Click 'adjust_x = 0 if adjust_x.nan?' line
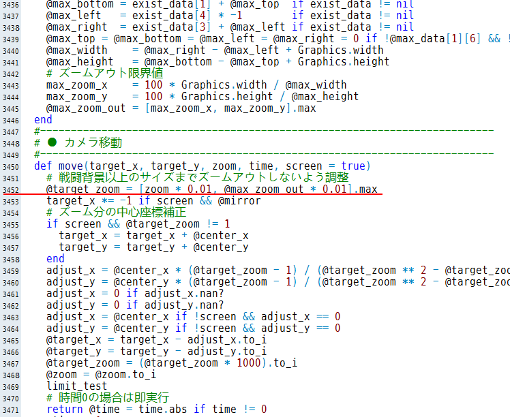 click(x=135, y=294)
